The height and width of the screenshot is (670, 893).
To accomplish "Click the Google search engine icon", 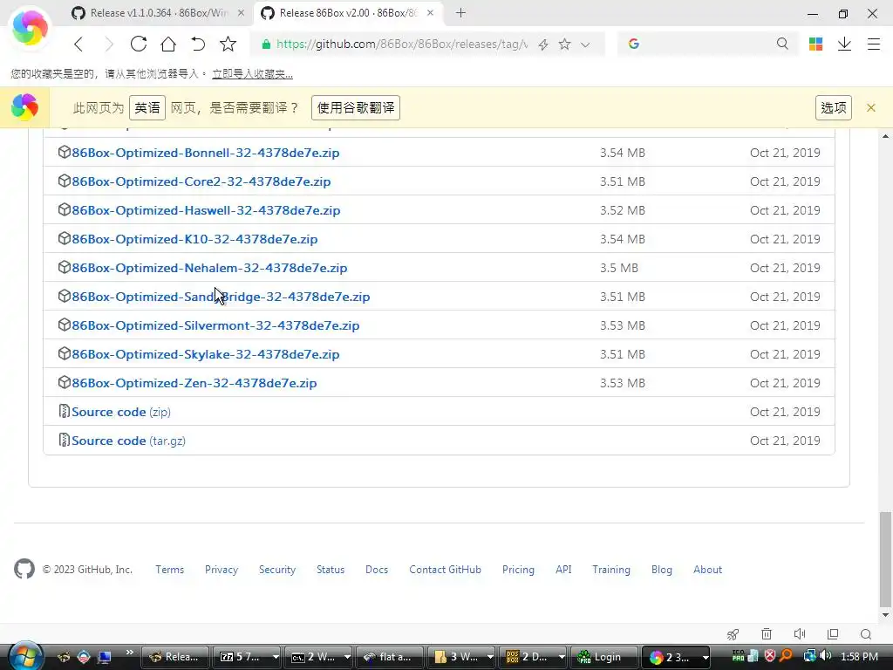I will 634,44.
